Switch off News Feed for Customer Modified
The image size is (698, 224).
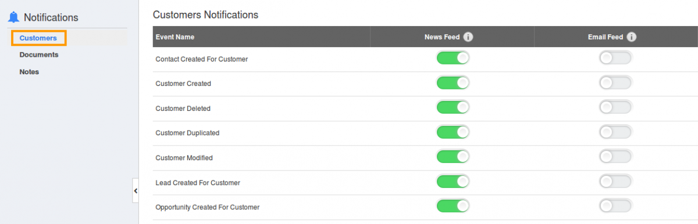(453, 157)
